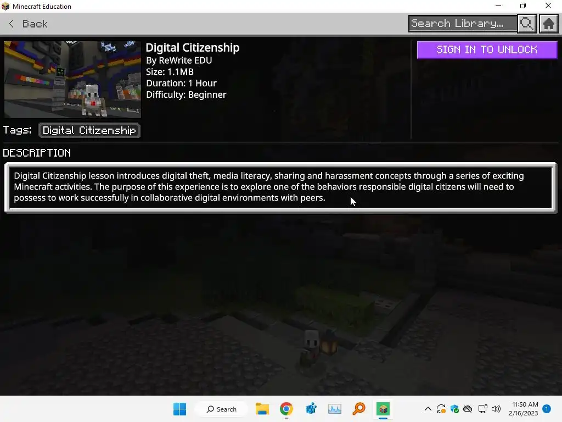
Task: Open the Windows Start menu
Action: tap(179, 409)
